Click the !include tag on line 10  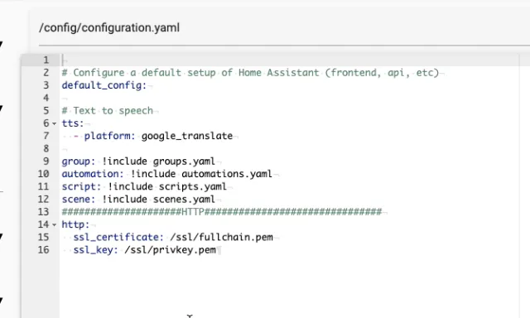[x=152, y=174]
